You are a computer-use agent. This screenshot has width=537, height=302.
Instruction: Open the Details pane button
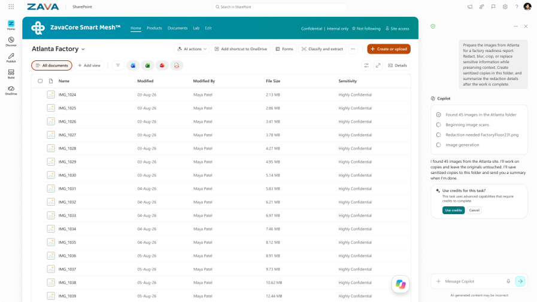point(398,65)
